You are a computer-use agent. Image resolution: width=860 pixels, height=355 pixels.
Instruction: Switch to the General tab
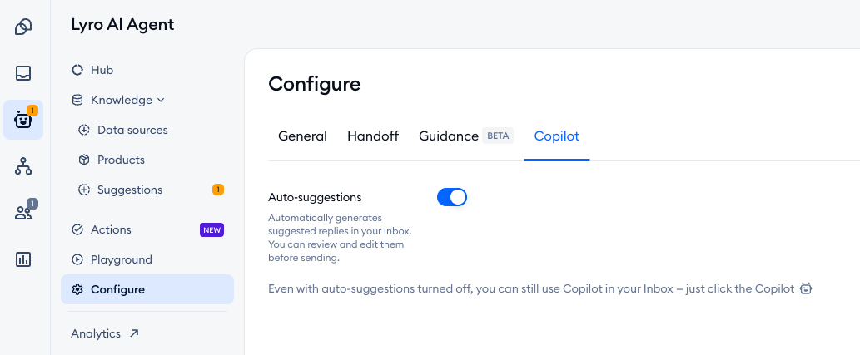click(302, 136)
